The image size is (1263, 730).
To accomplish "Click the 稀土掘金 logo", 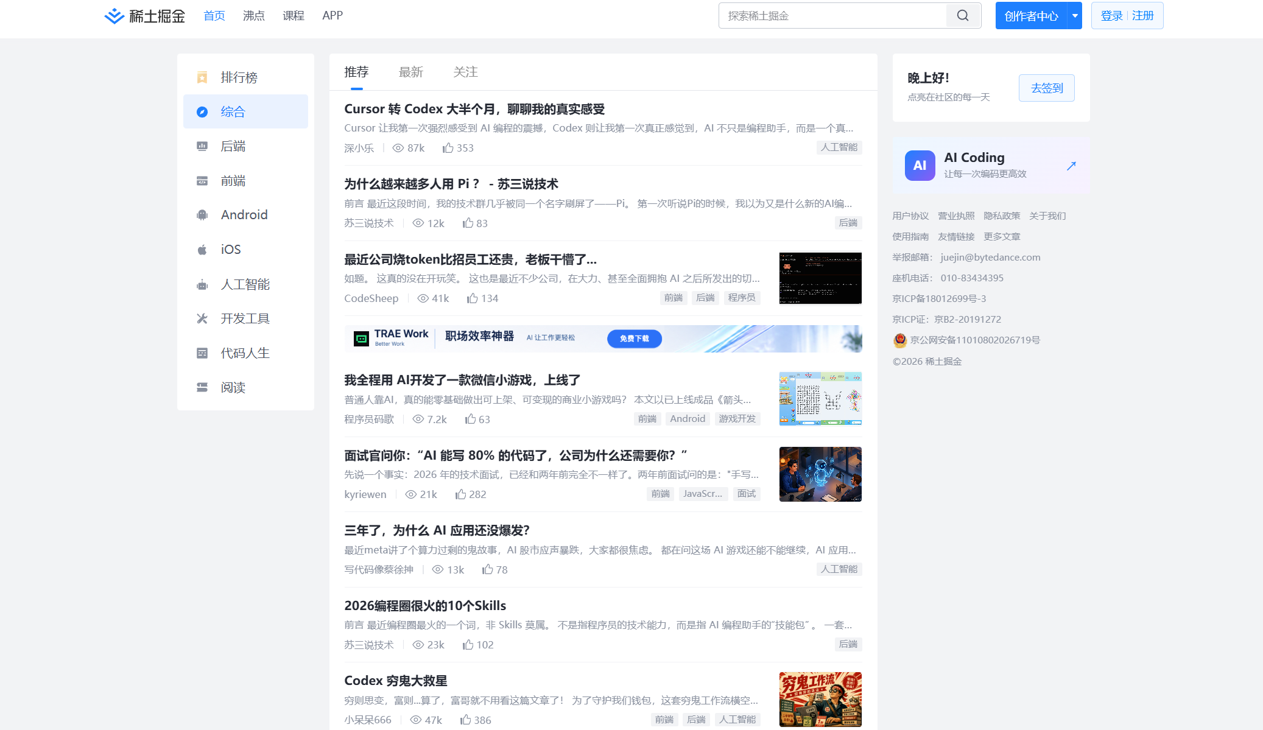I will (144, 16).
